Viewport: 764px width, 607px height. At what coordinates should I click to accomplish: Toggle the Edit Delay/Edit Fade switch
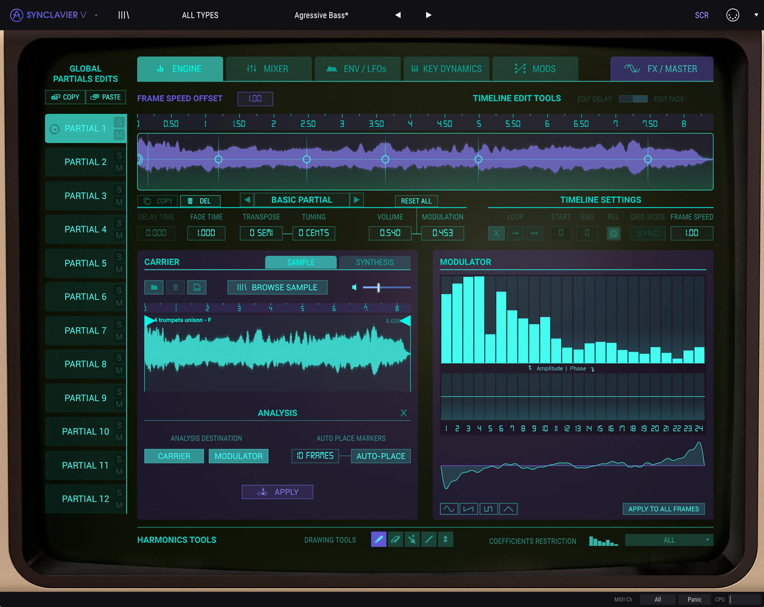click(x=633, y=99)
